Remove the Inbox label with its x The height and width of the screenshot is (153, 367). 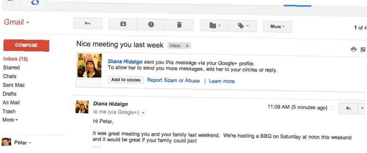(187, 46)
